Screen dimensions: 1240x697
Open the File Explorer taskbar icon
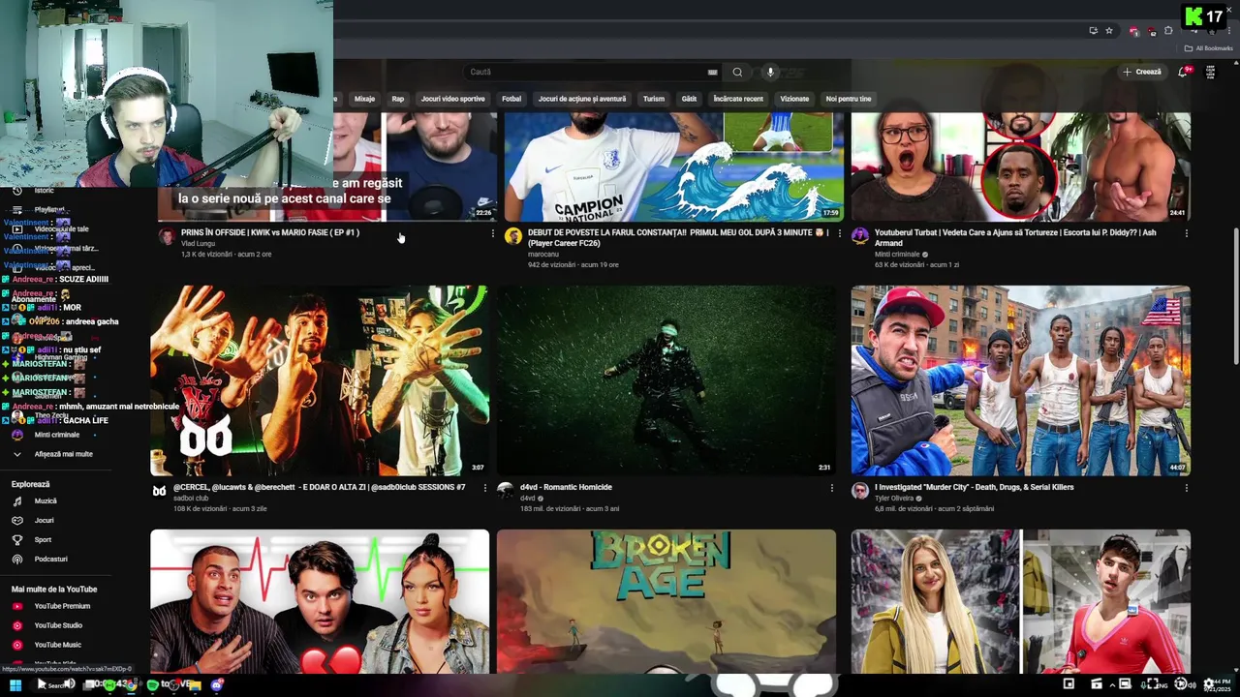[194, 684]
